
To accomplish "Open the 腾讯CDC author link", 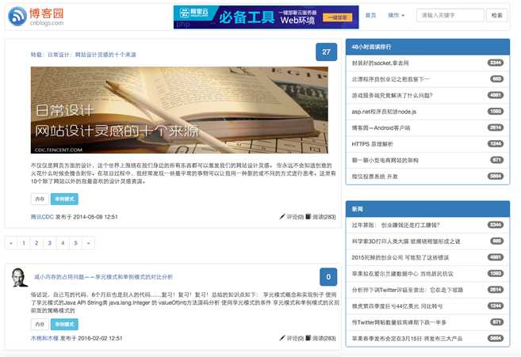I will tap(42, 217).
